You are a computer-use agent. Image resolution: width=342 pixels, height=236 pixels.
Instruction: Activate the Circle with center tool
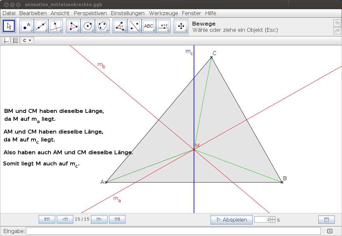88,26
